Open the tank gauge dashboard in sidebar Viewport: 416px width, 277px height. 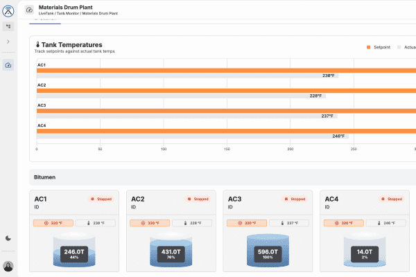tap(8, 65)
